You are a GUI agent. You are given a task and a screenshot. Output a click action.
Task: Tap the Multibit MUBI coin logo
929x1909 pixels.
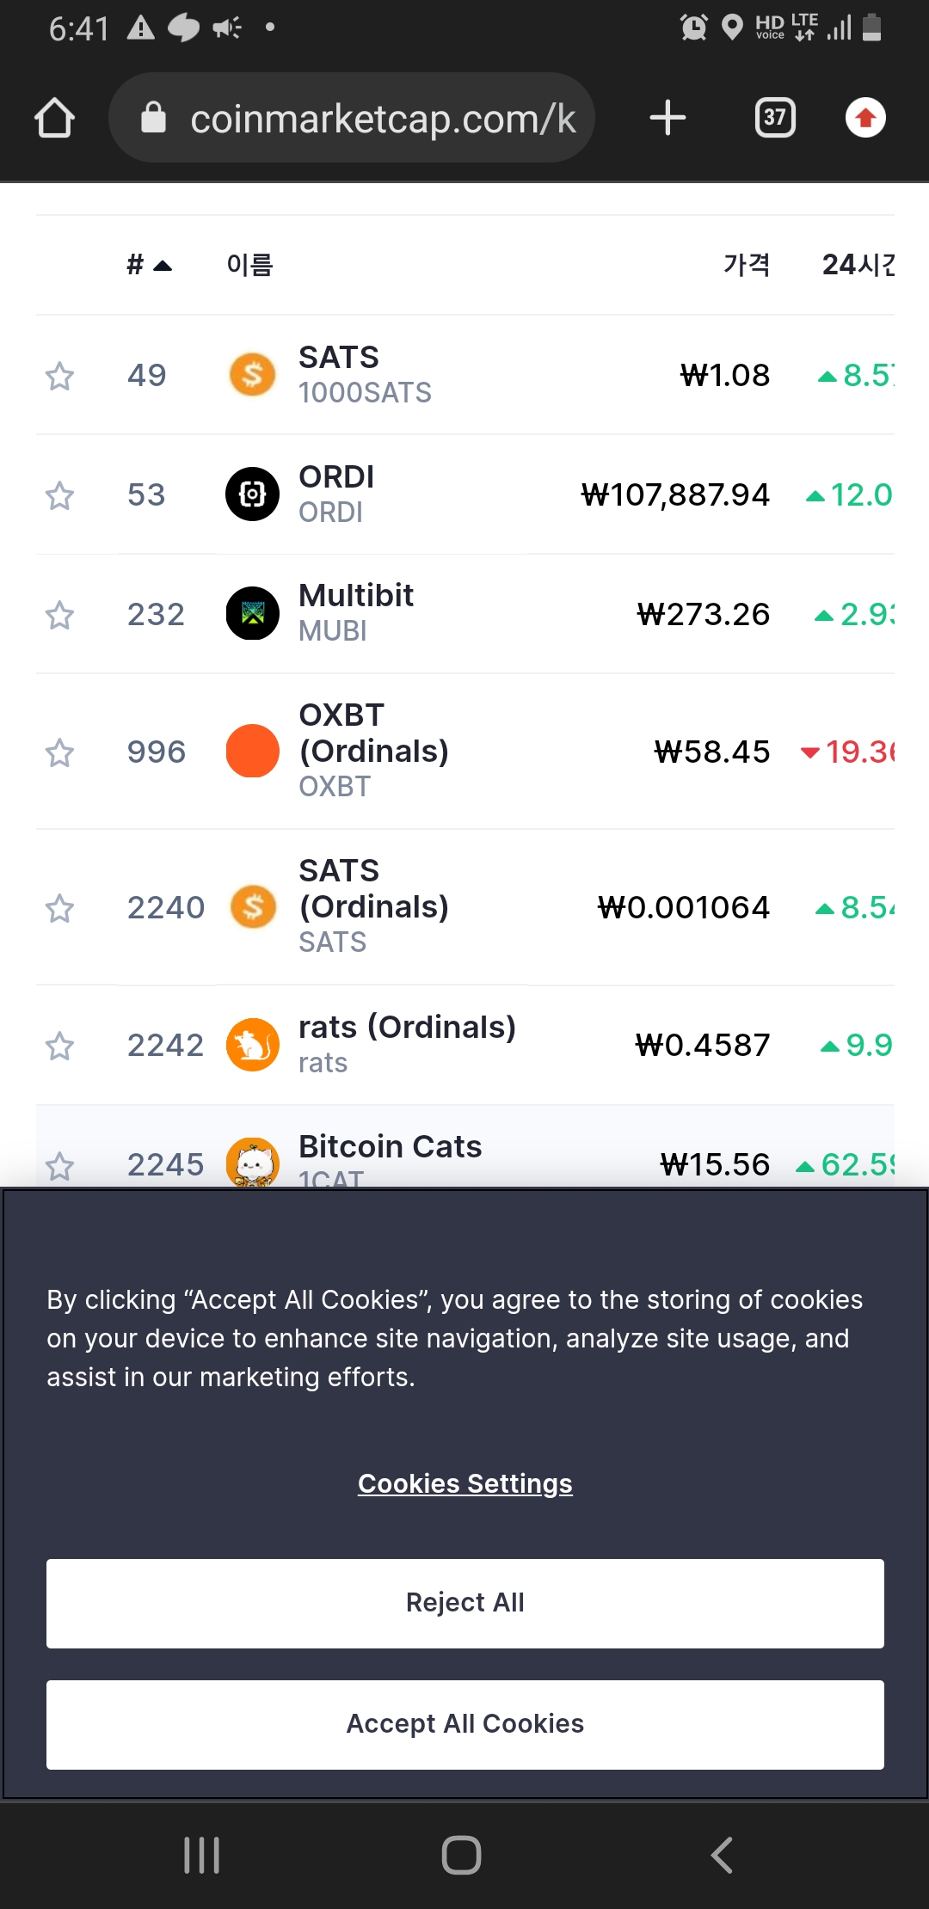(x=252, y=614)
